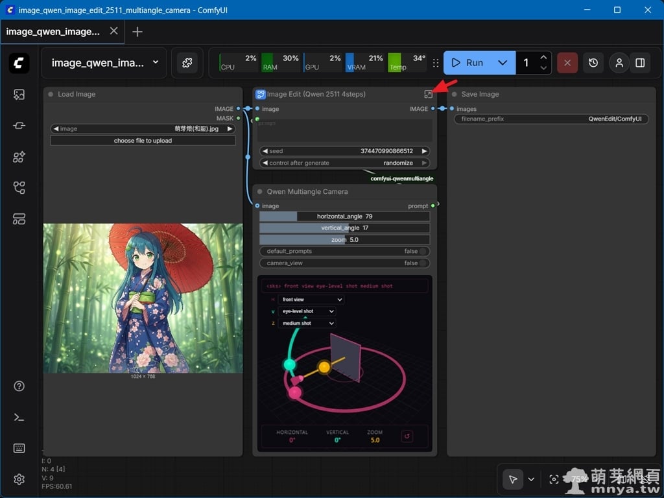Open keyboard shortcuts panel icon
This screenshot has width=664, height=498.
(x=19, y=448)
